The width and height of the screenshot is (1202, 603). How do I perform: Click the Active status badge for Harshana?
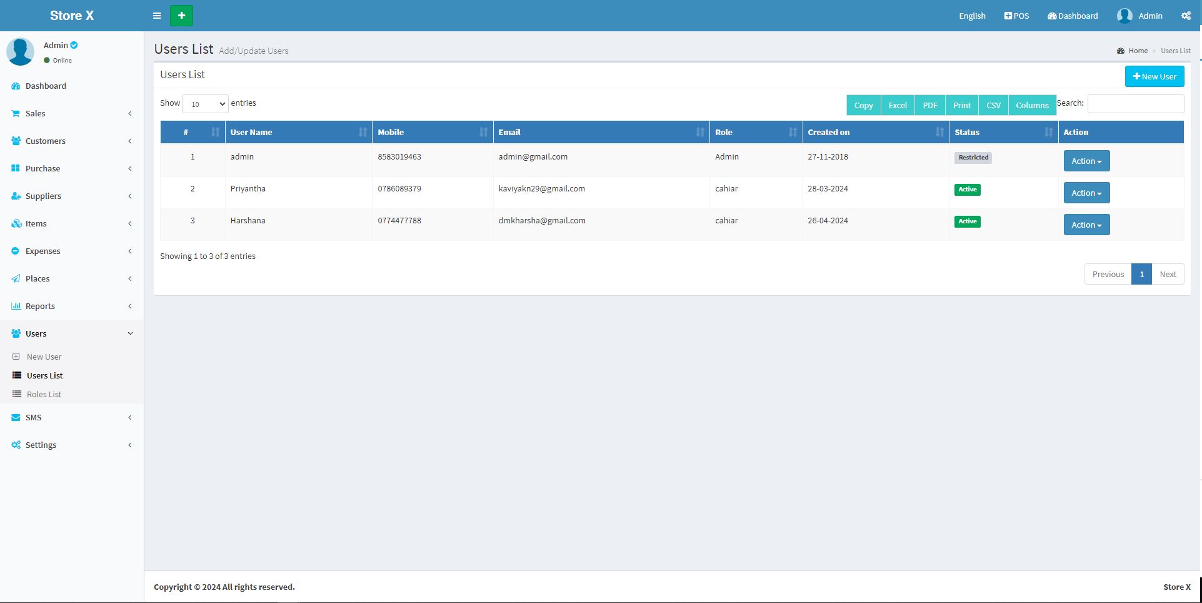point(967,221)
